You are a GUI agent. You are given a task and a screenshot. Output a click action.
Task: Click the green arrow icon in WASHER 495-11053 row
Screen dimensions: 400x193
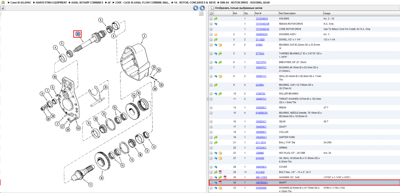click(x=220, y=177)
